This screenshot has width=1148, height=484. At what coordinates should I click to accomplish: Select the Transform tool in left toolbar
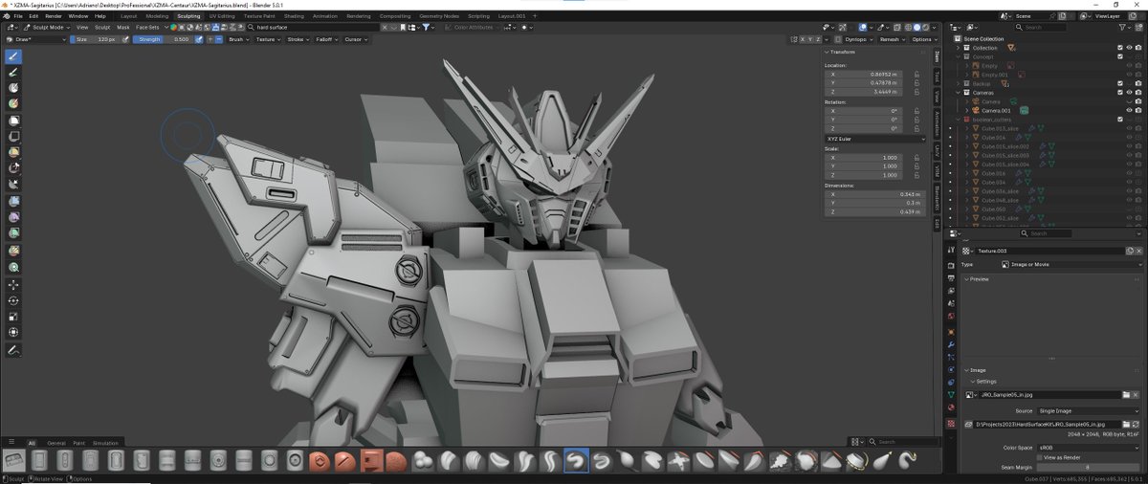14,332
